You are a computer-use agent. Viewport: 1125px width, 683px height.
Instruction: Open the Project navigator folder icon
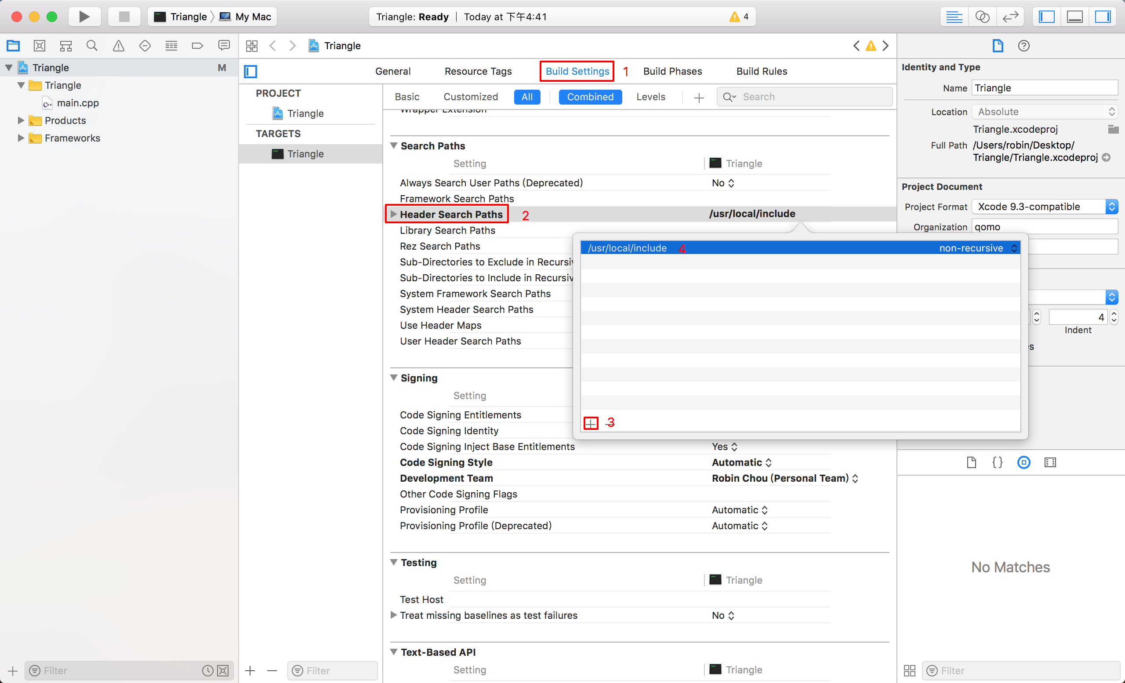pyautogui.click(x=13, y=45)
